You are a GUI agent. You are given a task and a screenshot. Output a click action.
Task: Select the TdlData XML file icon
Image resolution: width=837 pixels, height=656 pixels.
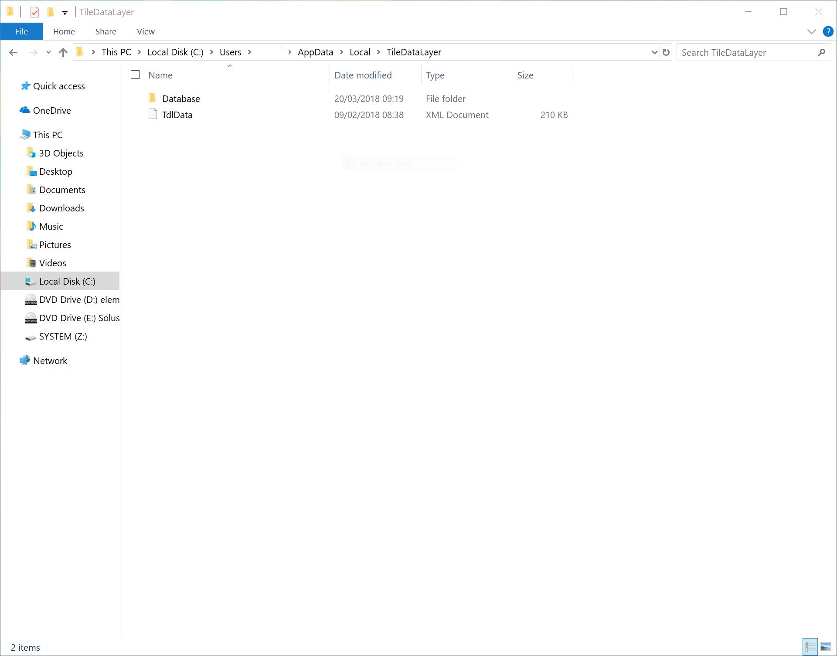pyautogui.click(x=153, y=114)
